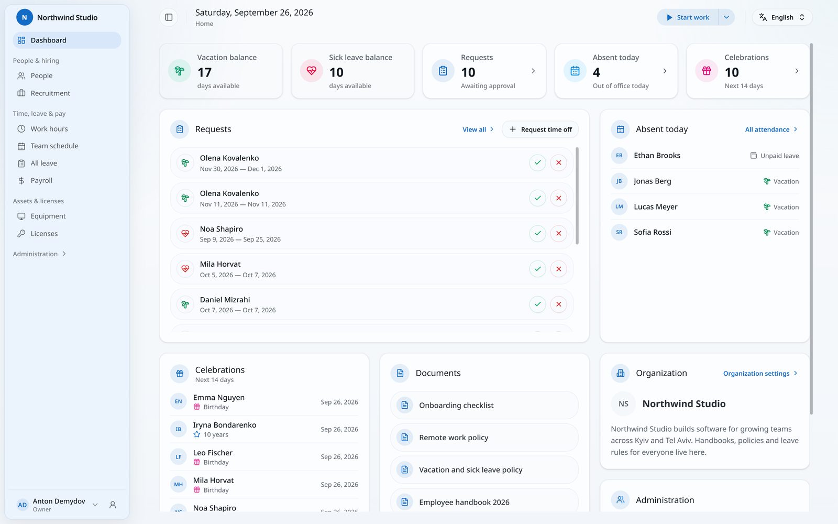Approve Noa Shapiro's sick leave request
838x524 pixels.
tap(537, 233)
